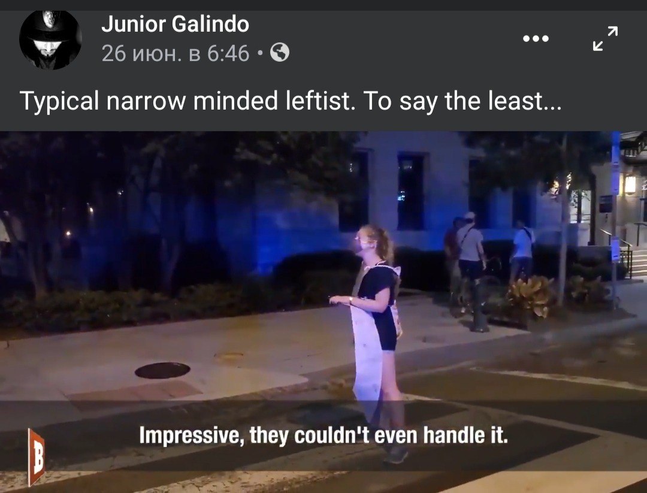Click the manhole cover in the video
The height and width of the screenshot is (493, 647).
[162, 370]
